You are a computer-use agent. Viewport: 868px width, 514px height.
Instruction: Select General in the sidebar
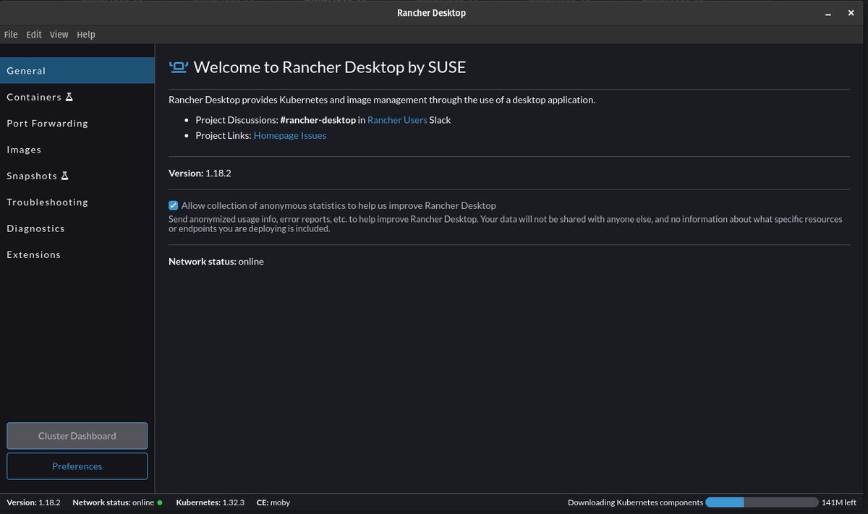pyautogui.click(x=77, y=71)
